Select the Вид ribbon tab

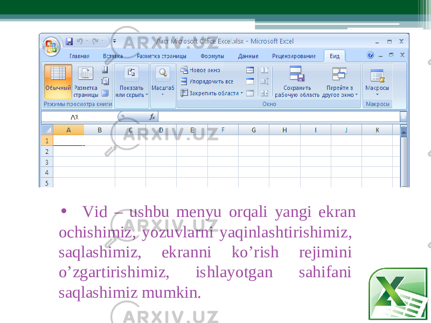tap(335, 56)
